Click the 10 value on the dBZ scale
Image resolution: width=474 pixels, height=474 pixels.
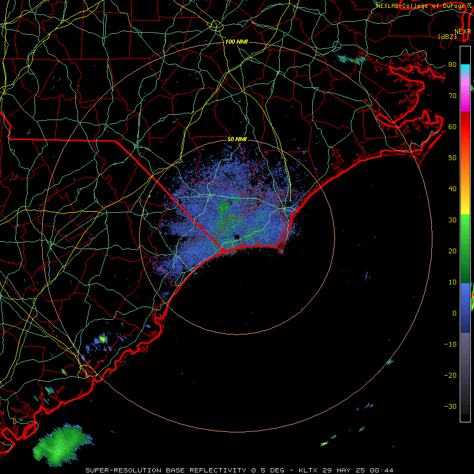click(x=452, y=282)
